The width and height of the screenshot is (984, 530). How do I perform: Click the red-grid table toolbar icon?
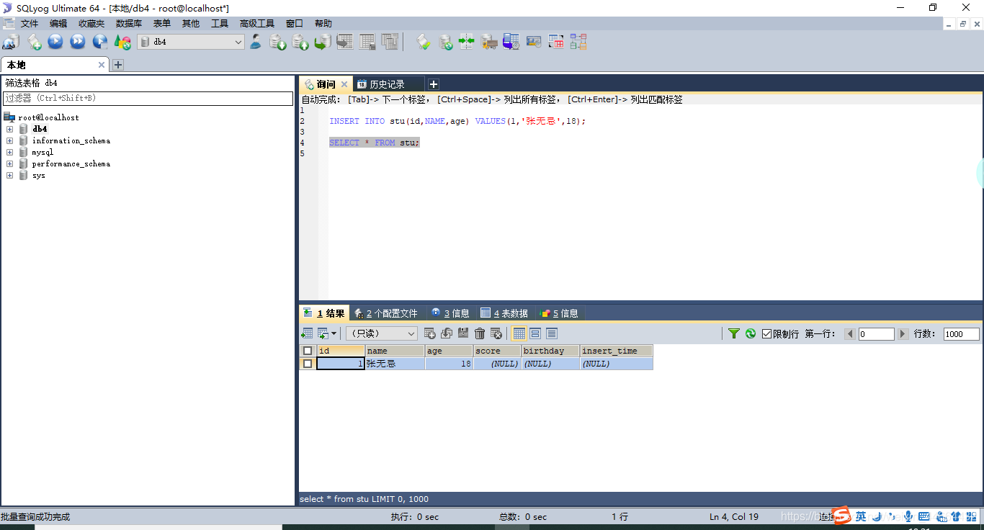[x=556, y=42]
